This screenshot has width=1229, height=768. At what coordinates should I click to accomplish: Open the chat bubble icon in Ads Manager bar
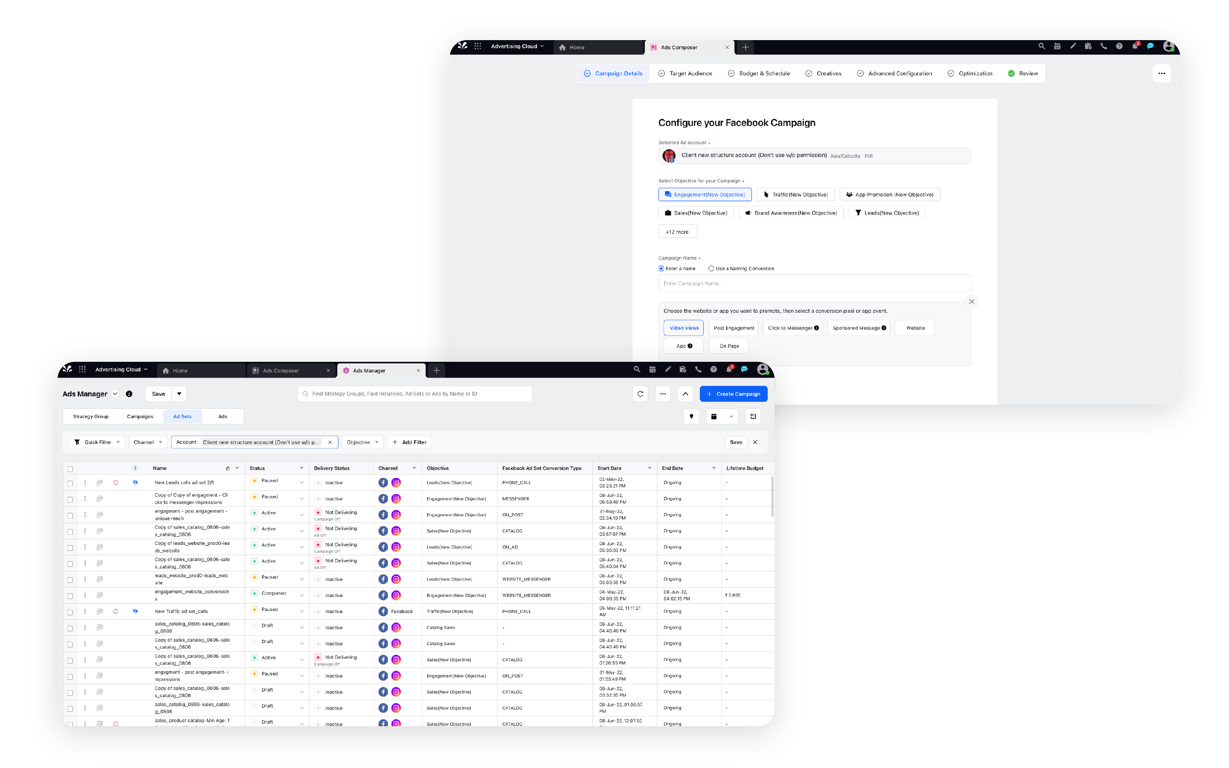pos(744,370)
